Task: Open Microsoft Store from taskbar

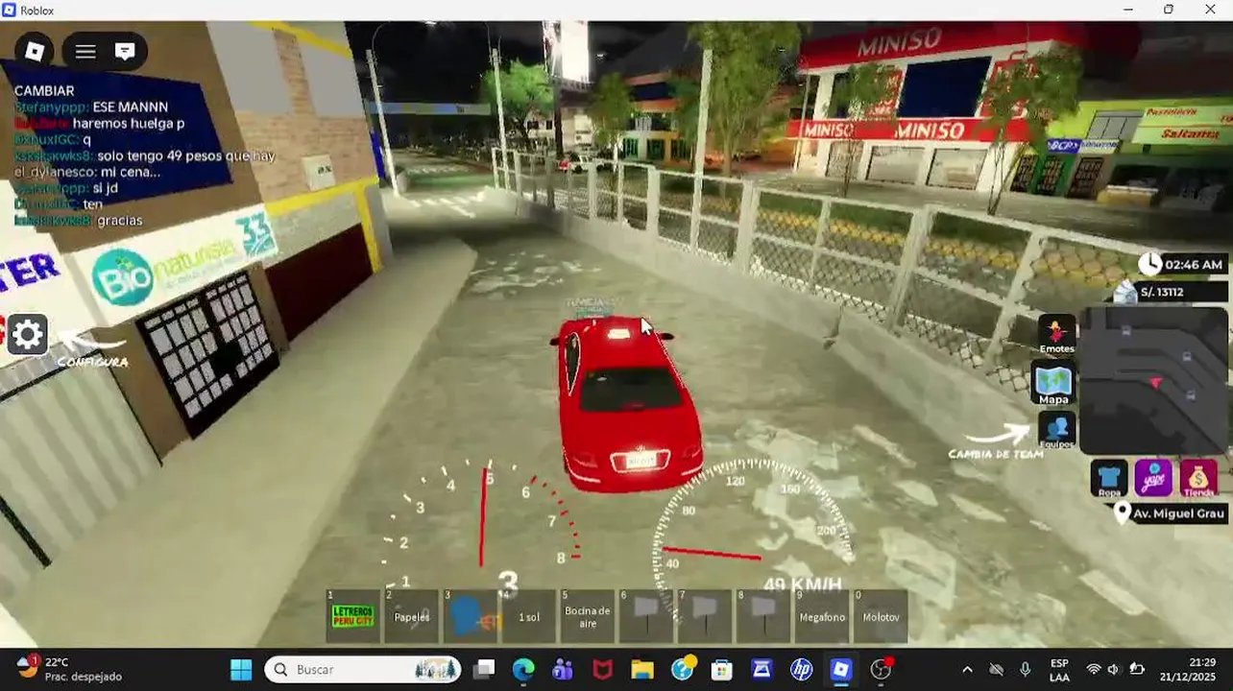Action: click(x=721, y=669)
